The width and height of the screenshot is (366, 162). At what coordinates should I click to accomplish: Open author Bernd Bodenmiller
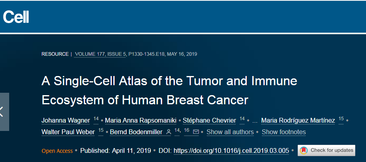point(136,132)
